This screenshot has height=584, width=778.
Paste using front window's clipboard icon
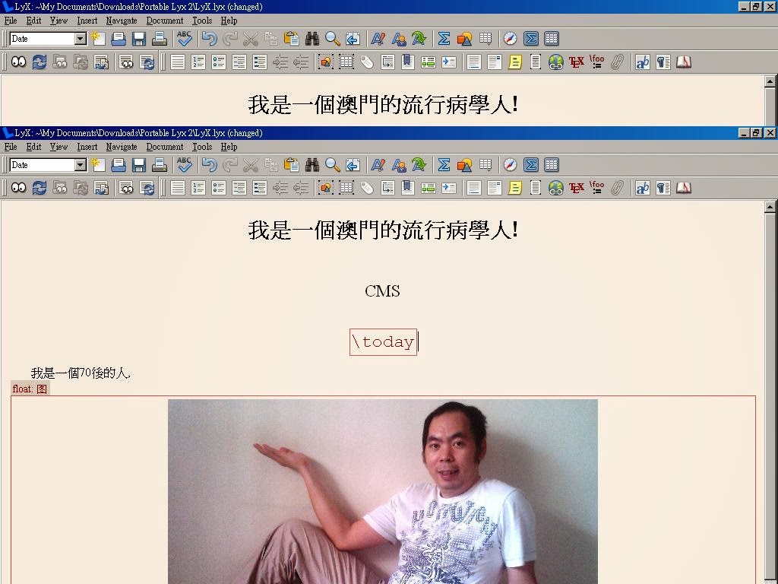(292, 165)
